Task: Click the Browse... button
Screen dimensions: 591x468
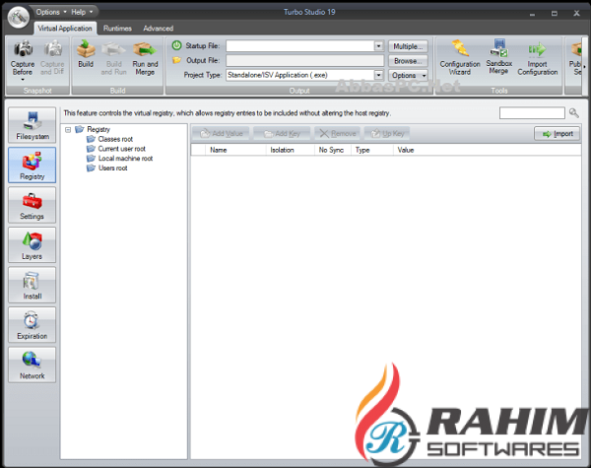Action: coord(408,61)
